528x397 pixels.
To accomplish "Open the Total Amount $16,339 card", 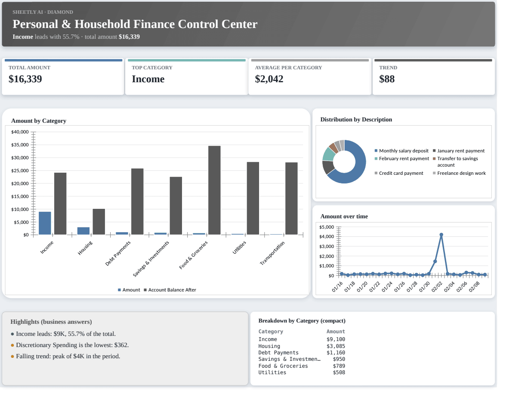I will (63, 77).
